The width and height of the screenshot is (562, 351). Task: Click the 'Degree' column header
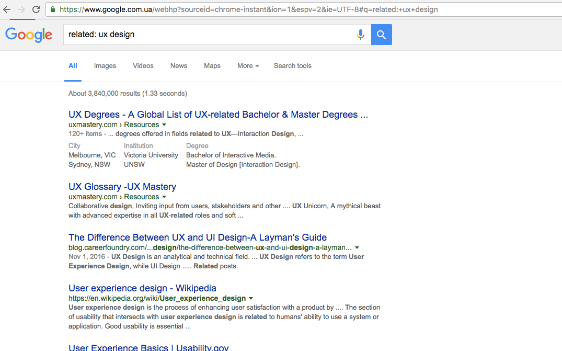[197, 145]
